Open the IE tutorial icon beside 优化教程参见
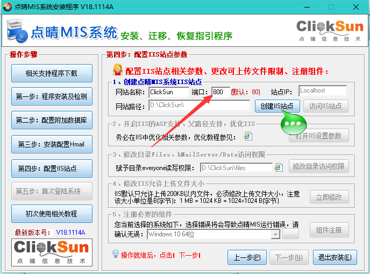Image resolution: width=370 pixels, height=274 pixels. (x=248, y=136)
